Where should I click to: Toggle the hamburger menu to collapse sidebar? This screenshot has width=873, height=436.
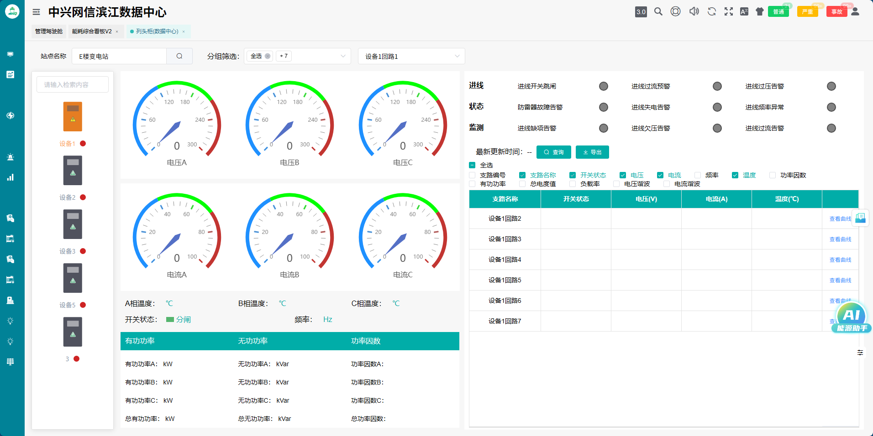[x=36, y=12]
